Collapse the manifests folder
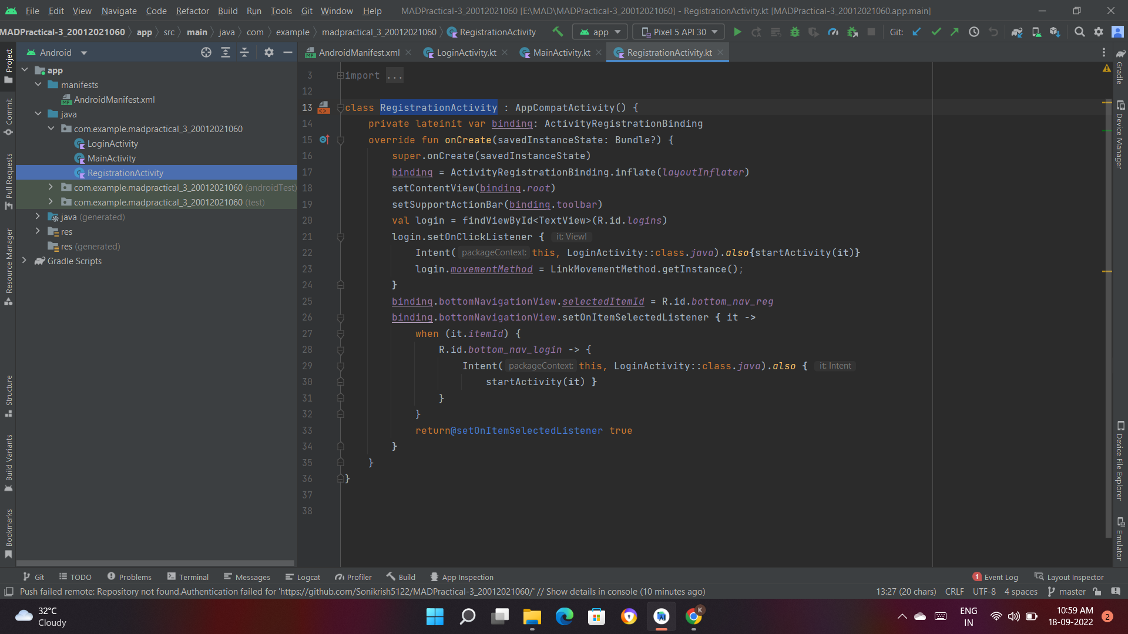The width and height of the screenshot is (1128, 634). (x=38, y=85)
